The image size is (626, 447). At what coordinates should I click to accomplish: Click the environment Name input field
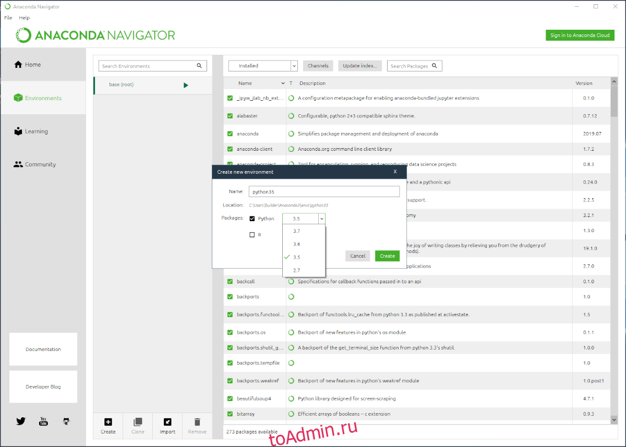324,191
